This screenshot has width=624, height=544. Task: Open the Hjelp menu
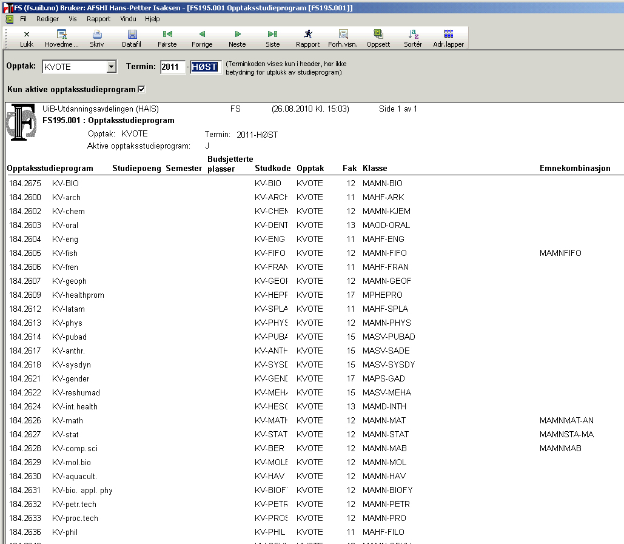click(x=152, y=19)
